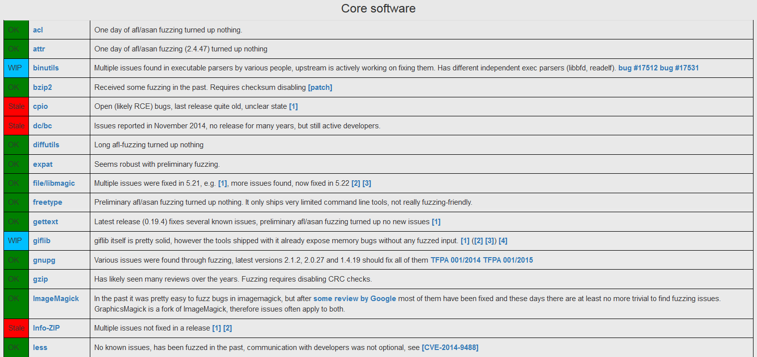This screenshot has width=757, height=357.
Task: Click the green OK status cell for ImageMagick
Action: click(16, 304)
